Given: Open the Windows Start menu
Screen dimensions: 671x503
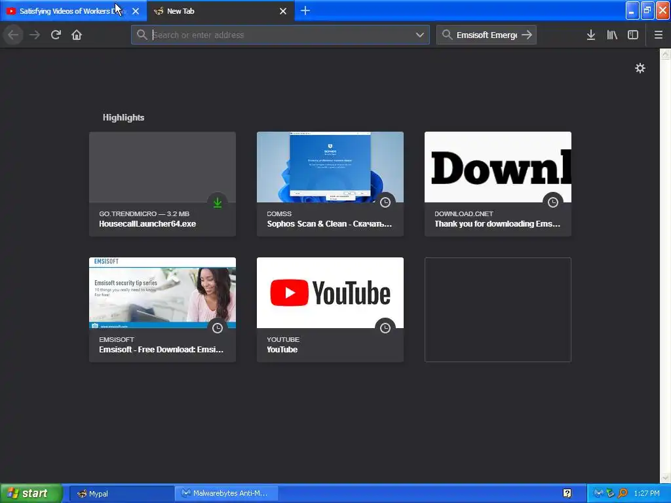Looking at the screenshot, I should coord(31,493).
